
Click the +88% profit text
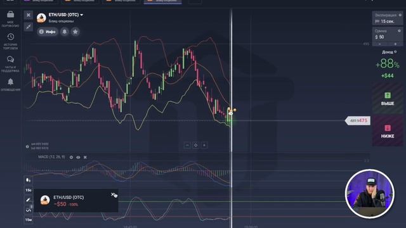tap(388, 63)
